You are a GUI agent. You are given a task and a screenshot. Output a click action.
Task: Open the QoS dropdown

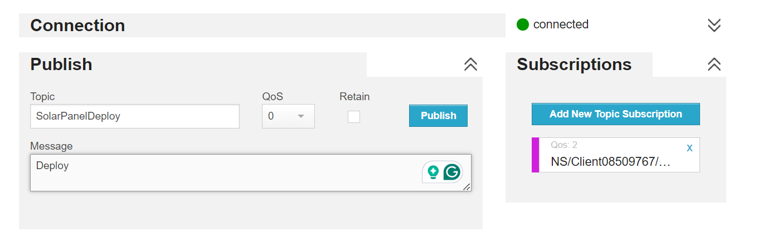click(x=288, y=116)
